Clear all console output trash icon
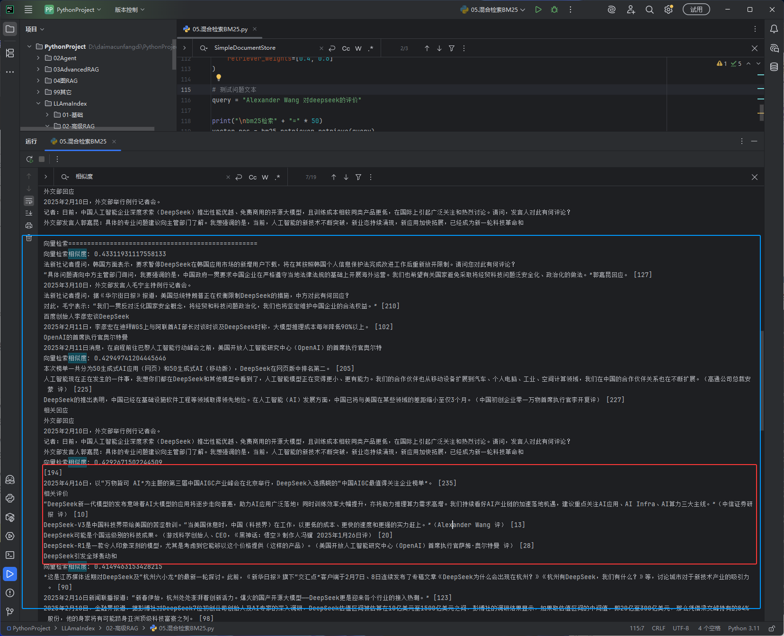Image resolution: width=784 pixels, height=636 pixels. tap(29, 238)
